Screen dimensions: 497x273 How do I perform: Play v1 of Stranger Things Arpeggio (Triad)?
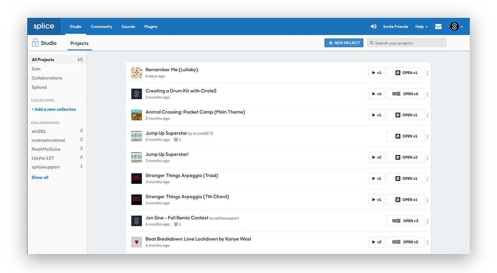coord(376,178)
